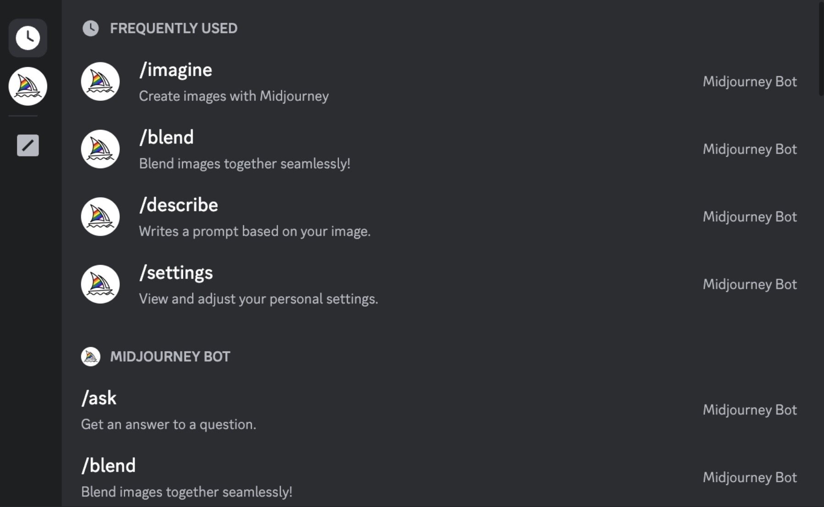The height and width of the screenshot is (507, 824).
Task: Choose /blend in Frequently Used section
Action: pyautogui.click(x=439, y=149)
